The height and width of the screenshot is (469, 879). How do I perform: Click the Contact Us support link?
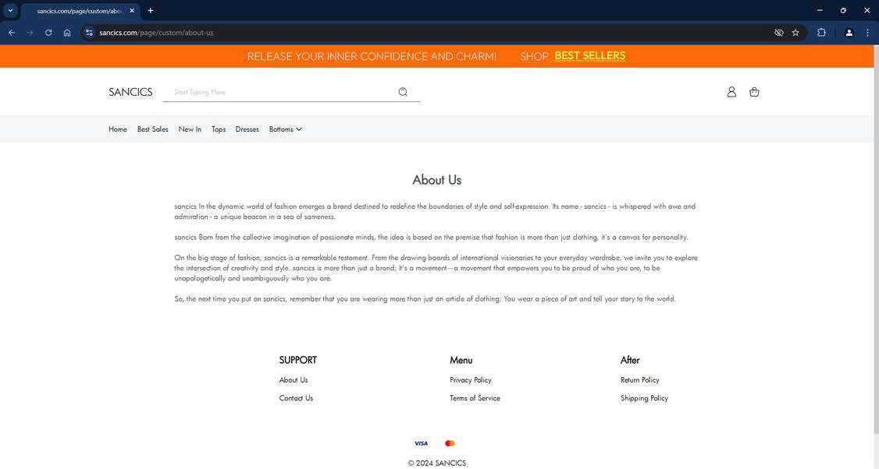point(296,397)
